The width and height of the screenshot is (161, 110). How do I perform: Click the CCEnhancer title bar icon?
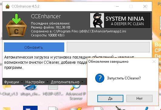click(8, 6)
